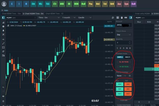Open the BaM shortcut tile

pyautogui.click(x=134, y=4)
